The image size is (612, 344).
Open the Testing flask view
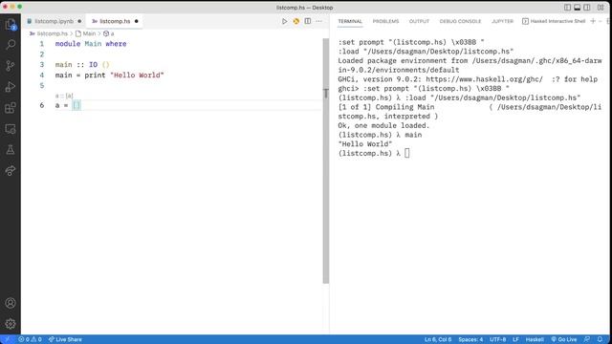(11, 149)
